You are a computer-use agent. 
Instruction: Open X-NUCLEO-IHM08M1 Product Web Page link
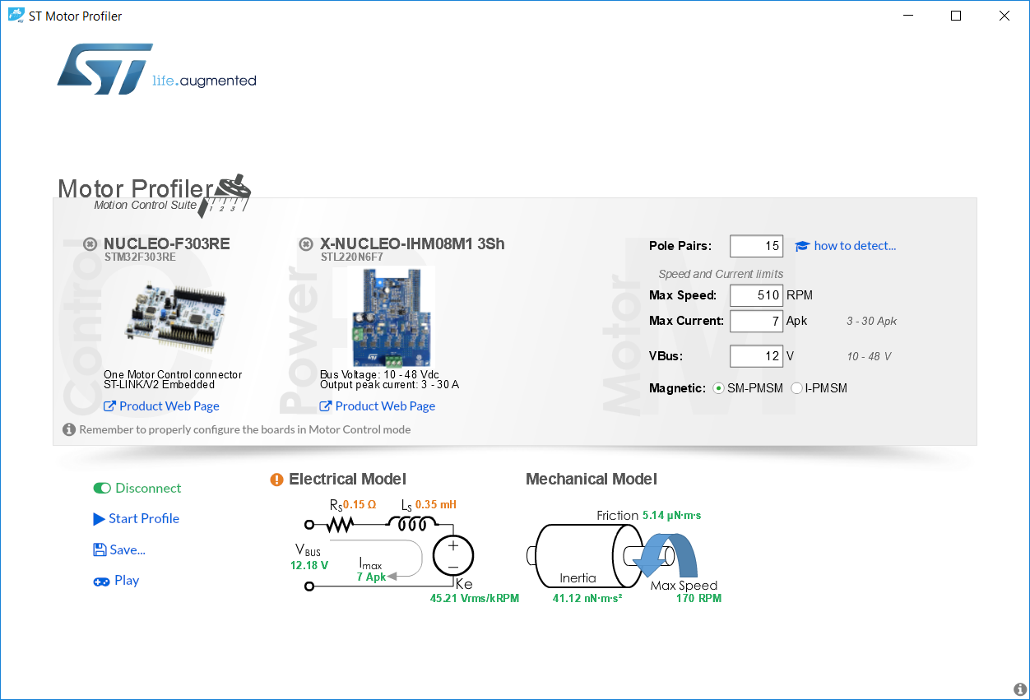click(x=385, y=406)
